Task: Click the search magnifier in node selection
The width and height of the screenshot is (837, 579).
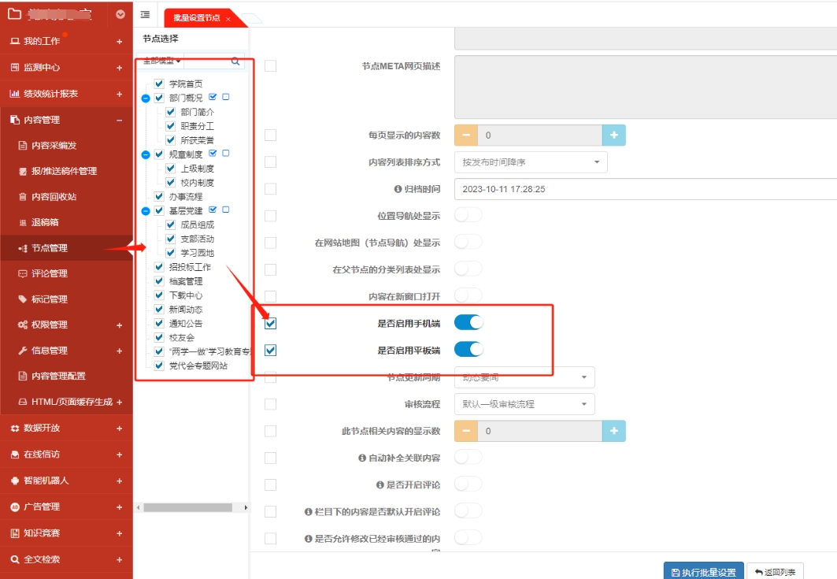Action: point(235,61)
